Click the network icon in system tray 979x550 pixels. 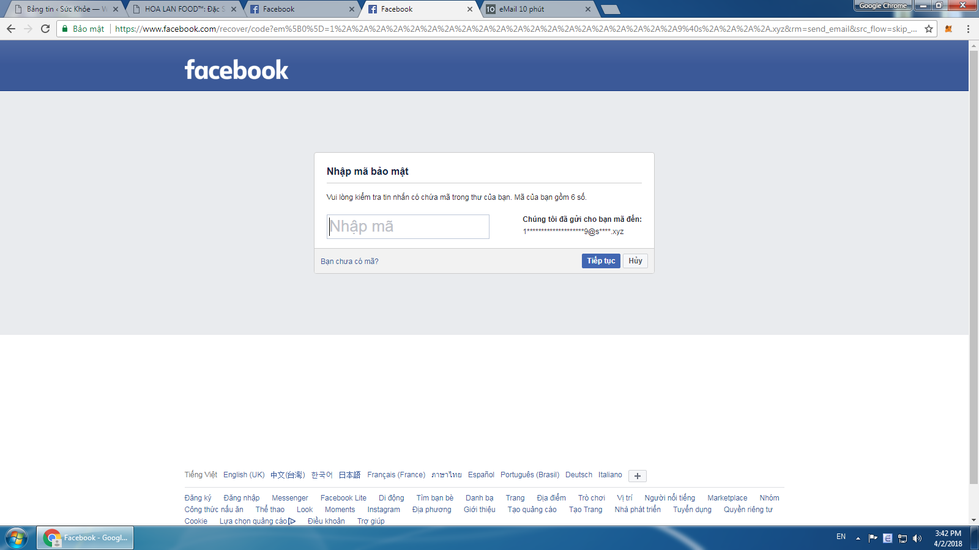902,538
